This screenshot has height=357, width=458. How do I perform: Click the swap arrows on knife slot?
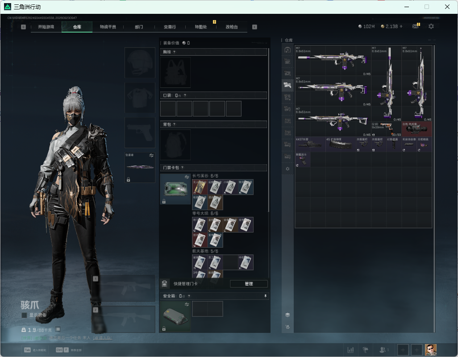coord(151,155)
